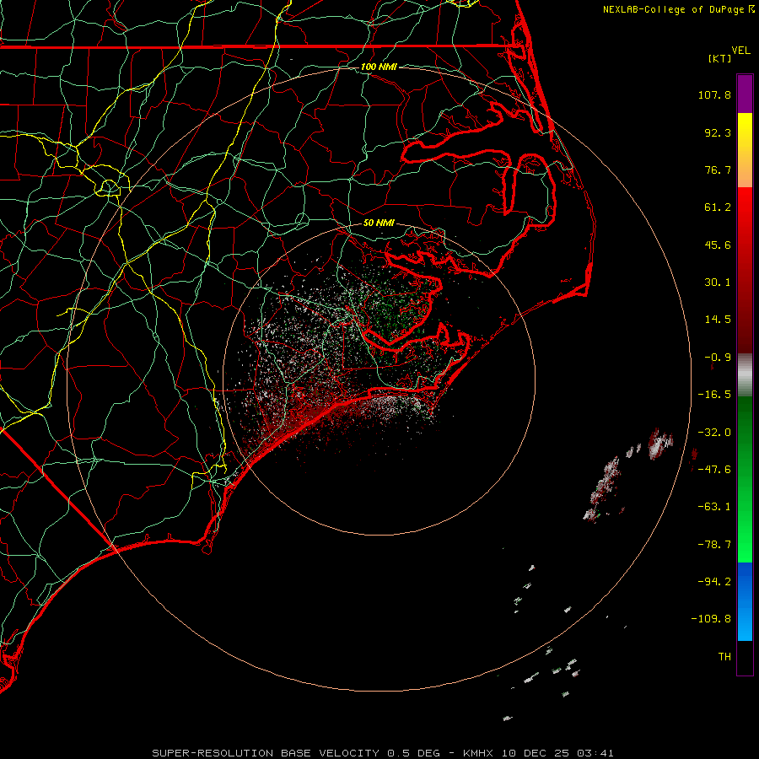Click the -63.1 legend value

pyautogui.click(x=714, y=507)
